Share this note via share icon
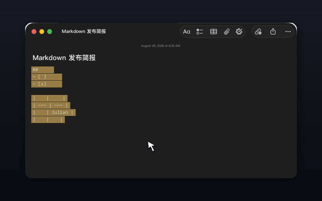 pos(273,31)
